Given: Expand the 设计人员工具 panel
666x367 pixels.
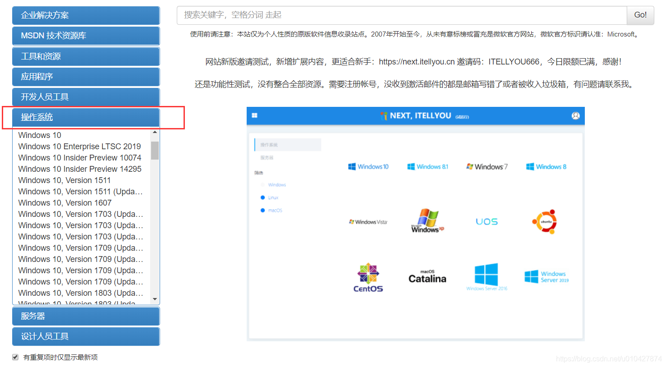Looking at the screenshot, I should pyautogui.click(x=86, y=336).
